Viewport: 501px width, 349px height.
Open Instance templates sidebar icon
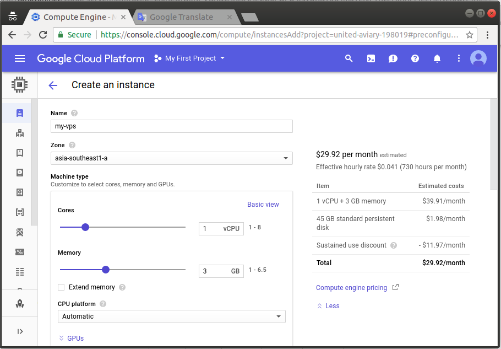[x=20, y=153]
